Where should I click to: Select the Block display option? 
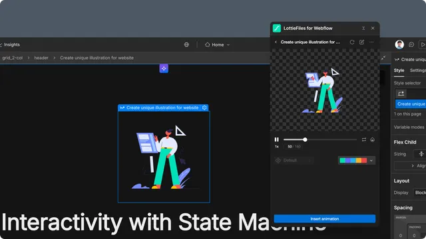(x=420, y=193)
